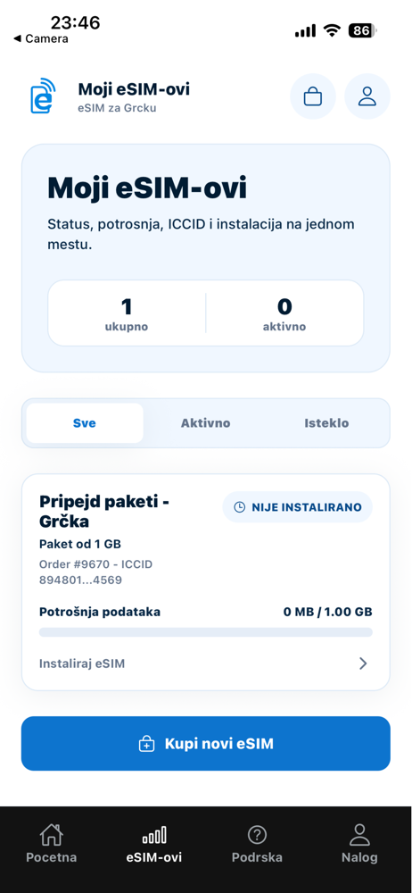The height and width of the screenshot is (893, 412).
Task: Select the Sve filter tab
Action: 85,423
